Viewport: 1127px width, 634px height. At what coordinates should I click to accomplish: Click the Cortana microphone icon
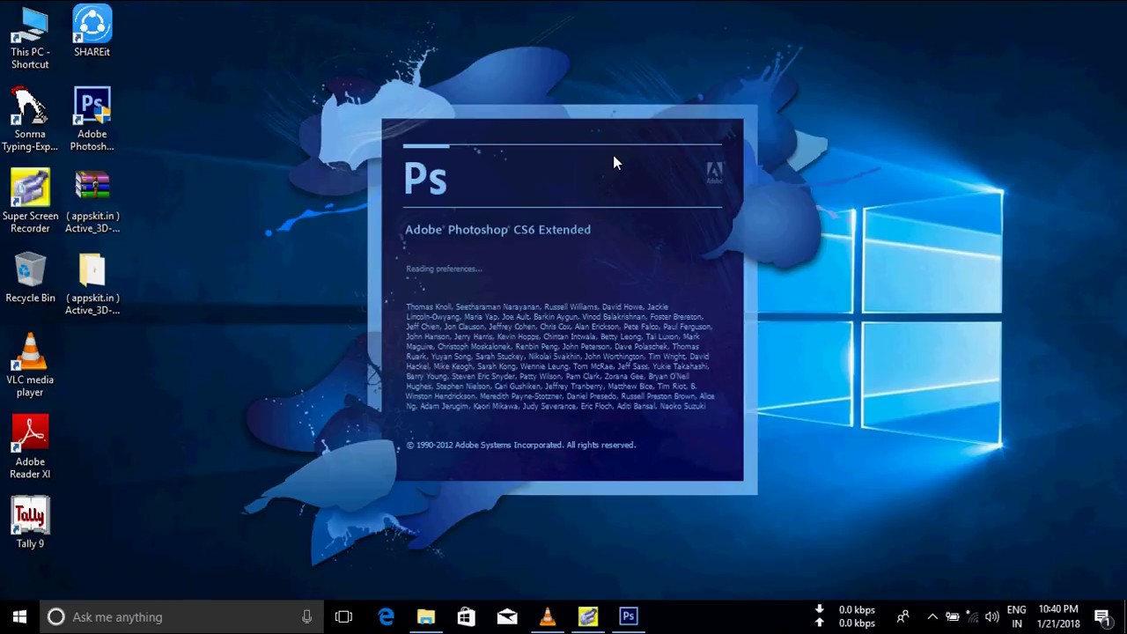[x=306, y=617]
